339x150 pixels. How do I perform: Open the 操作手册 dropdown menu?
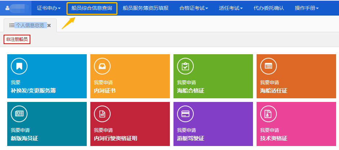click(x=306, y=8)
